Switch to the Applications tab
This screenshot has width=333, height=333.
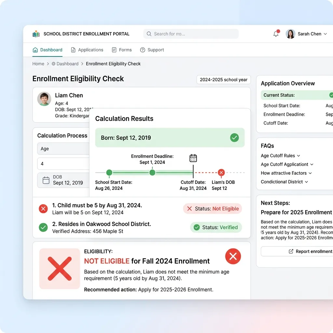tap(87, 50)
